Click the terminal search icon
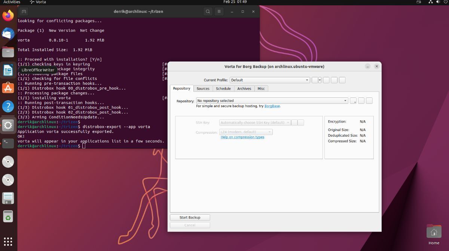This screenshot has width=449, height=251. tap(208, 12)
